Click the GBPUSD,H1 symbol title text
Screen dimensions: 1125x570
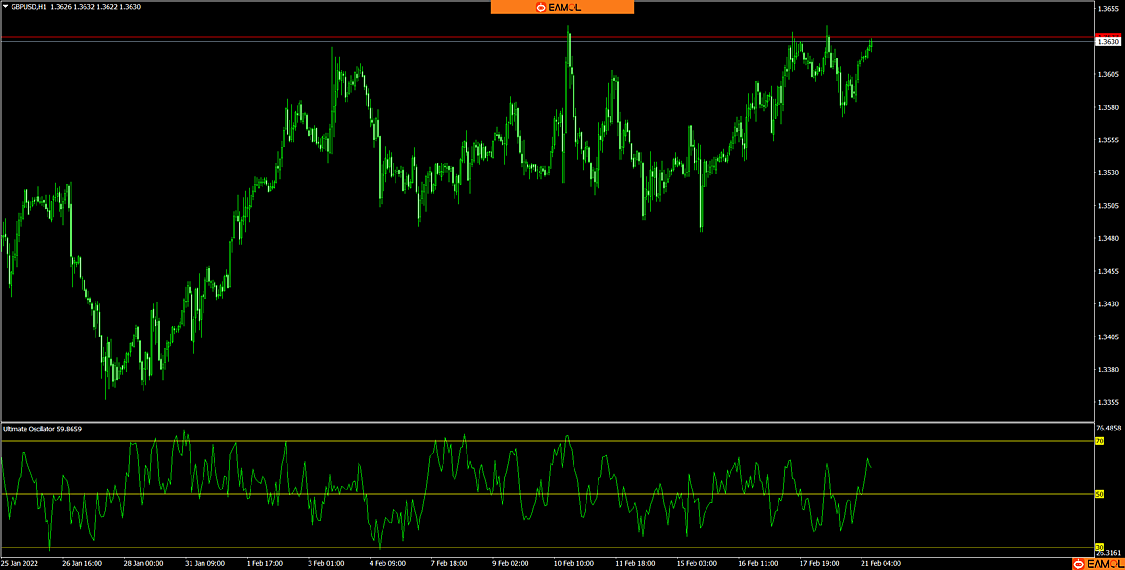tap(29, 7)
